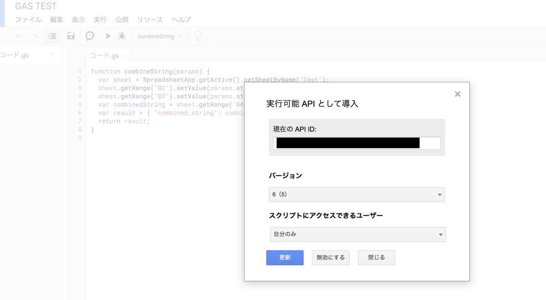Close the コード.gs editor tab

pos(124,56)
